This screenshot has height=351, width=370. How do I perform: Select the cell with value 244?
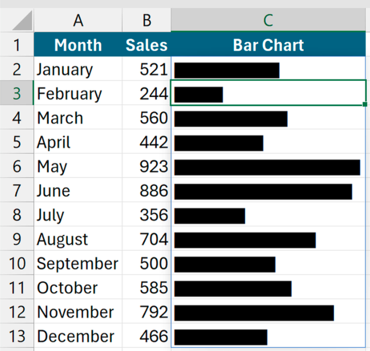pos(147,94)
